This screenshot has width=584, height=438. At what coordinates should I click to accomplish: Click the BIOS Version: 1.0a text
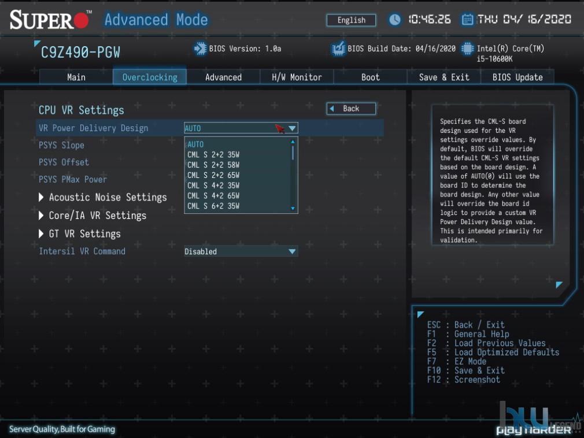(x=245, y=49)
